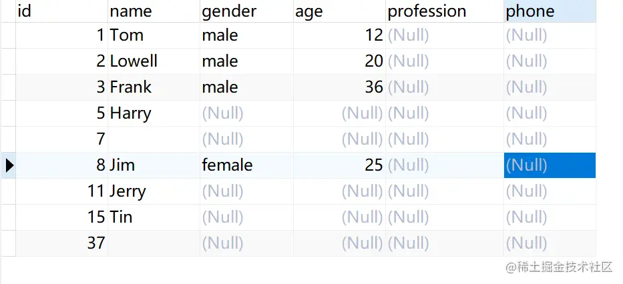Click the gender column header
This screenshot has width=623, height=284.
tap(246, 11)
